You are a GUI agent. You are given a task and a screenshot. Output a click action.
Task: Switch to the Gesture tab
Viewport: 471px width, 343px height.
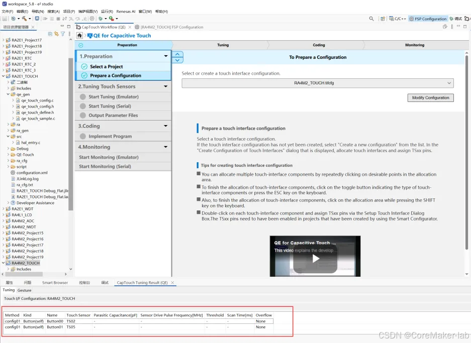click(24, 290)
